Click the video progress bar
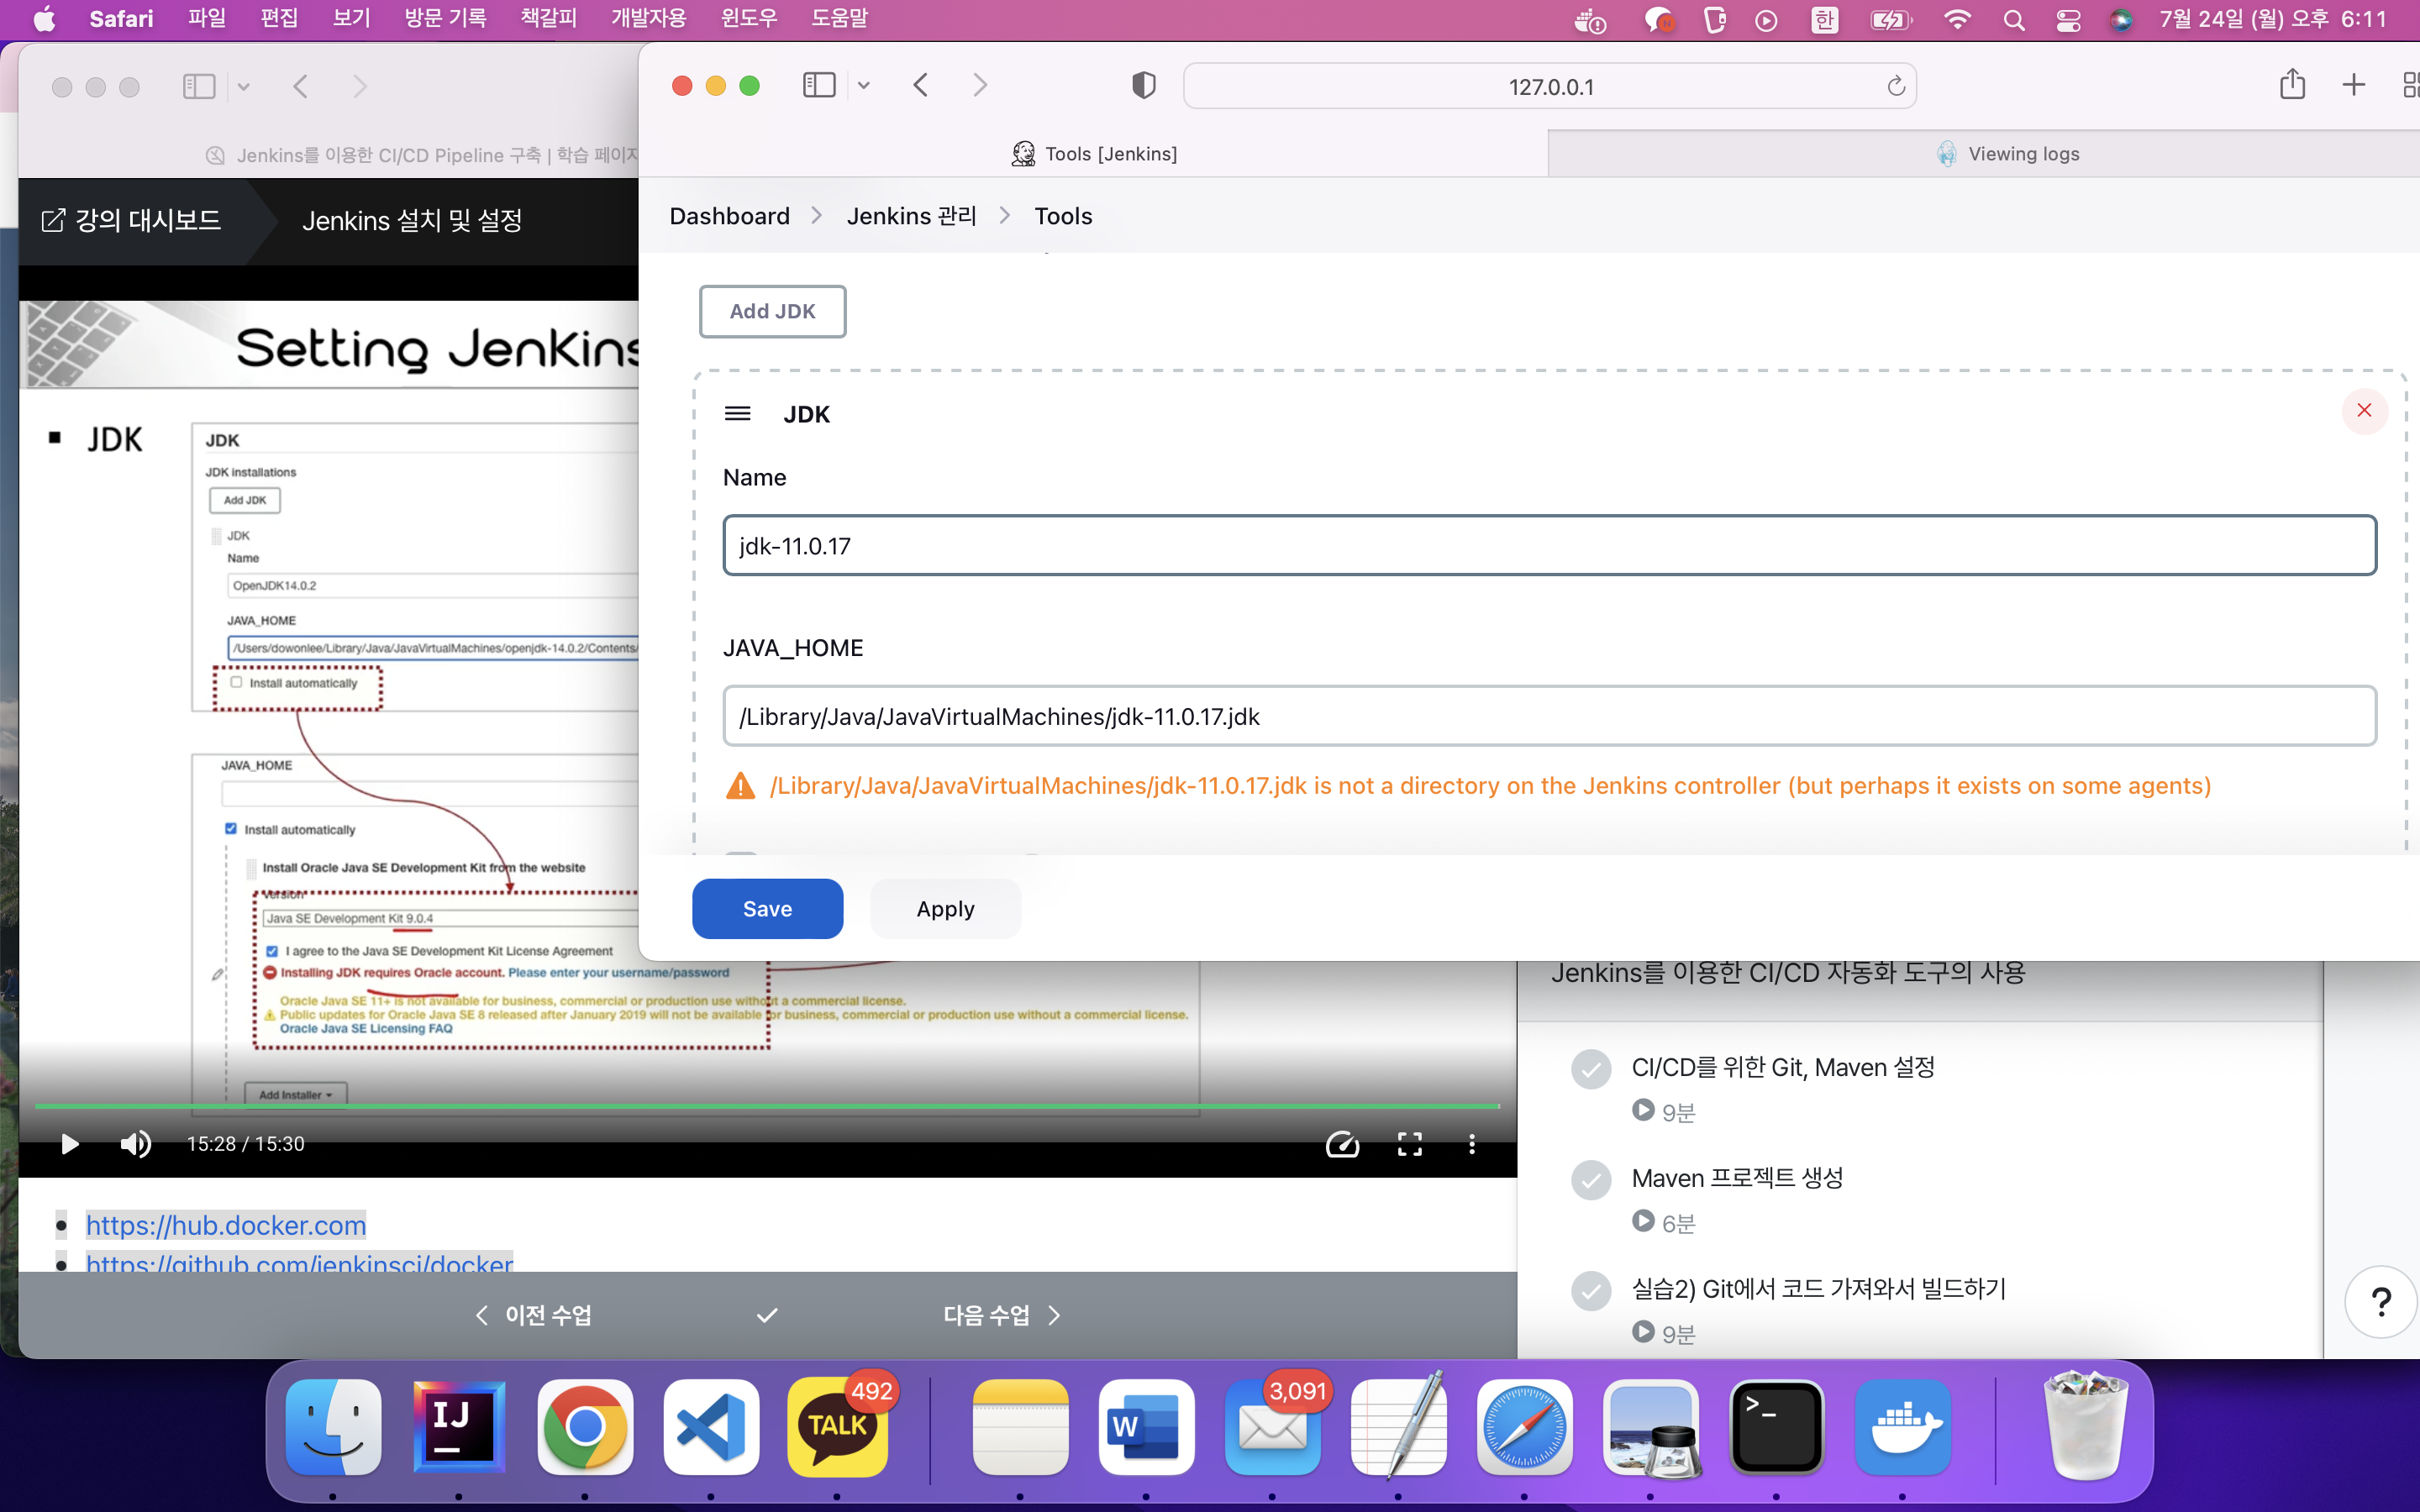 tap(767, 1106)
